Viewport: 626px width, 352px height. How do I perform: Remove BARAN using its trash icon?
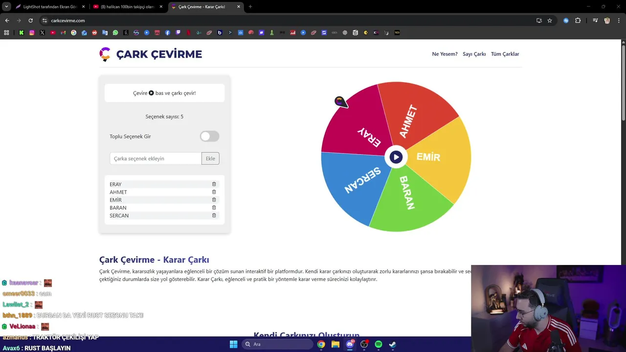tap(214, 208)
